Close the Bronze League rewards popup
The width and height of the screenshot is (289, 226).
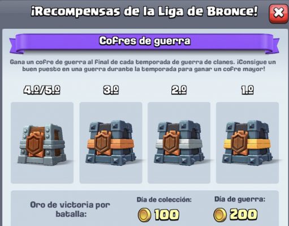(x=279, y=14)
